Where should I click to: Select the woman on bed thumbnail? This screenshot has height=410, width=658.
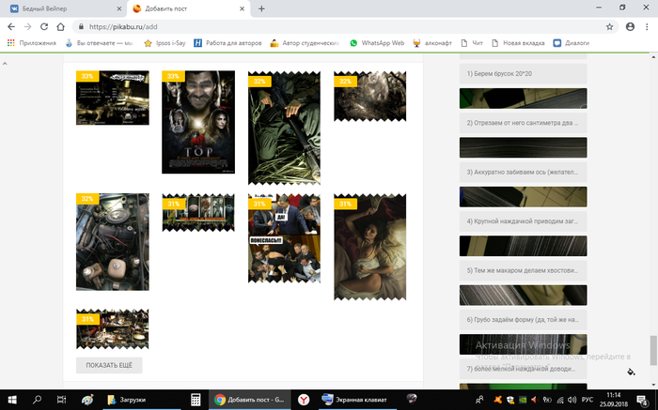click(x=369, y=247)
